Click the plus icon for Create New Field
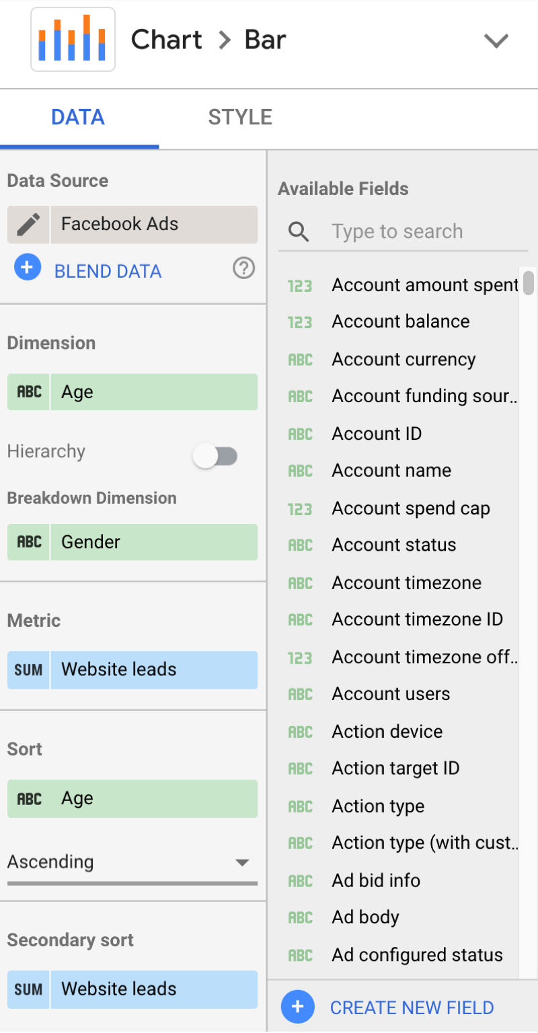The width and height of the screenshot is (538, 1033). coord(298,1007)
